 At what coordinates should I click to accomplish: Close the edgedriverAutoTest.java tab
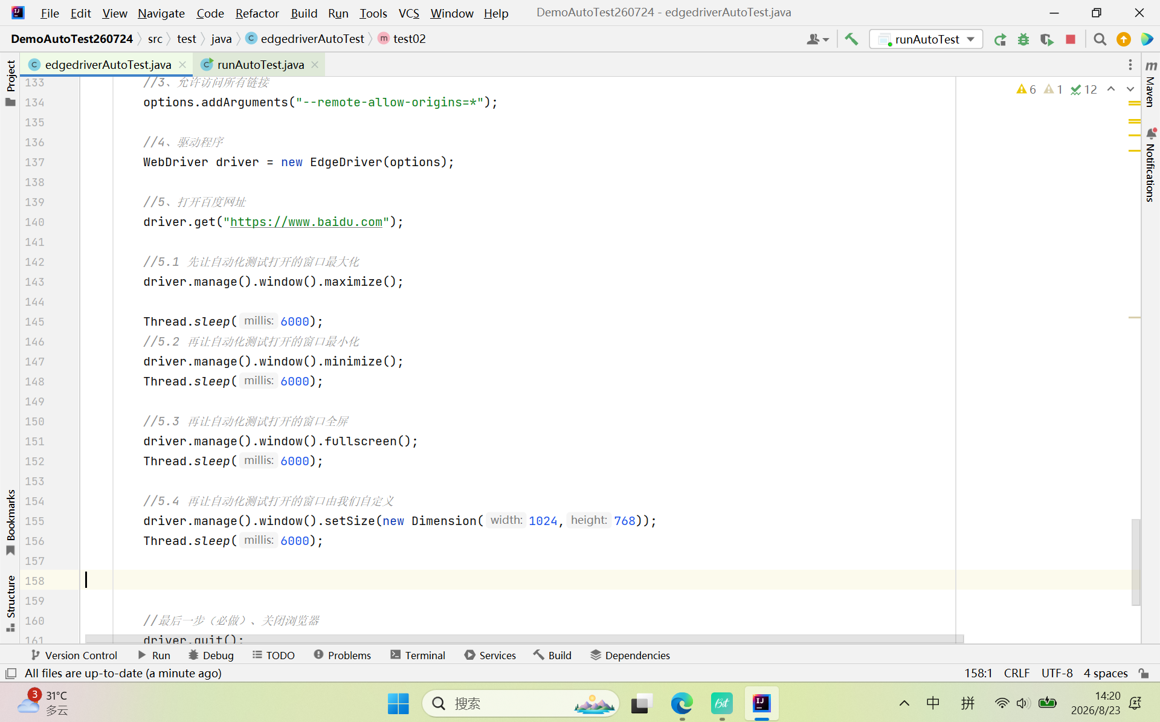tap(182, 65)
